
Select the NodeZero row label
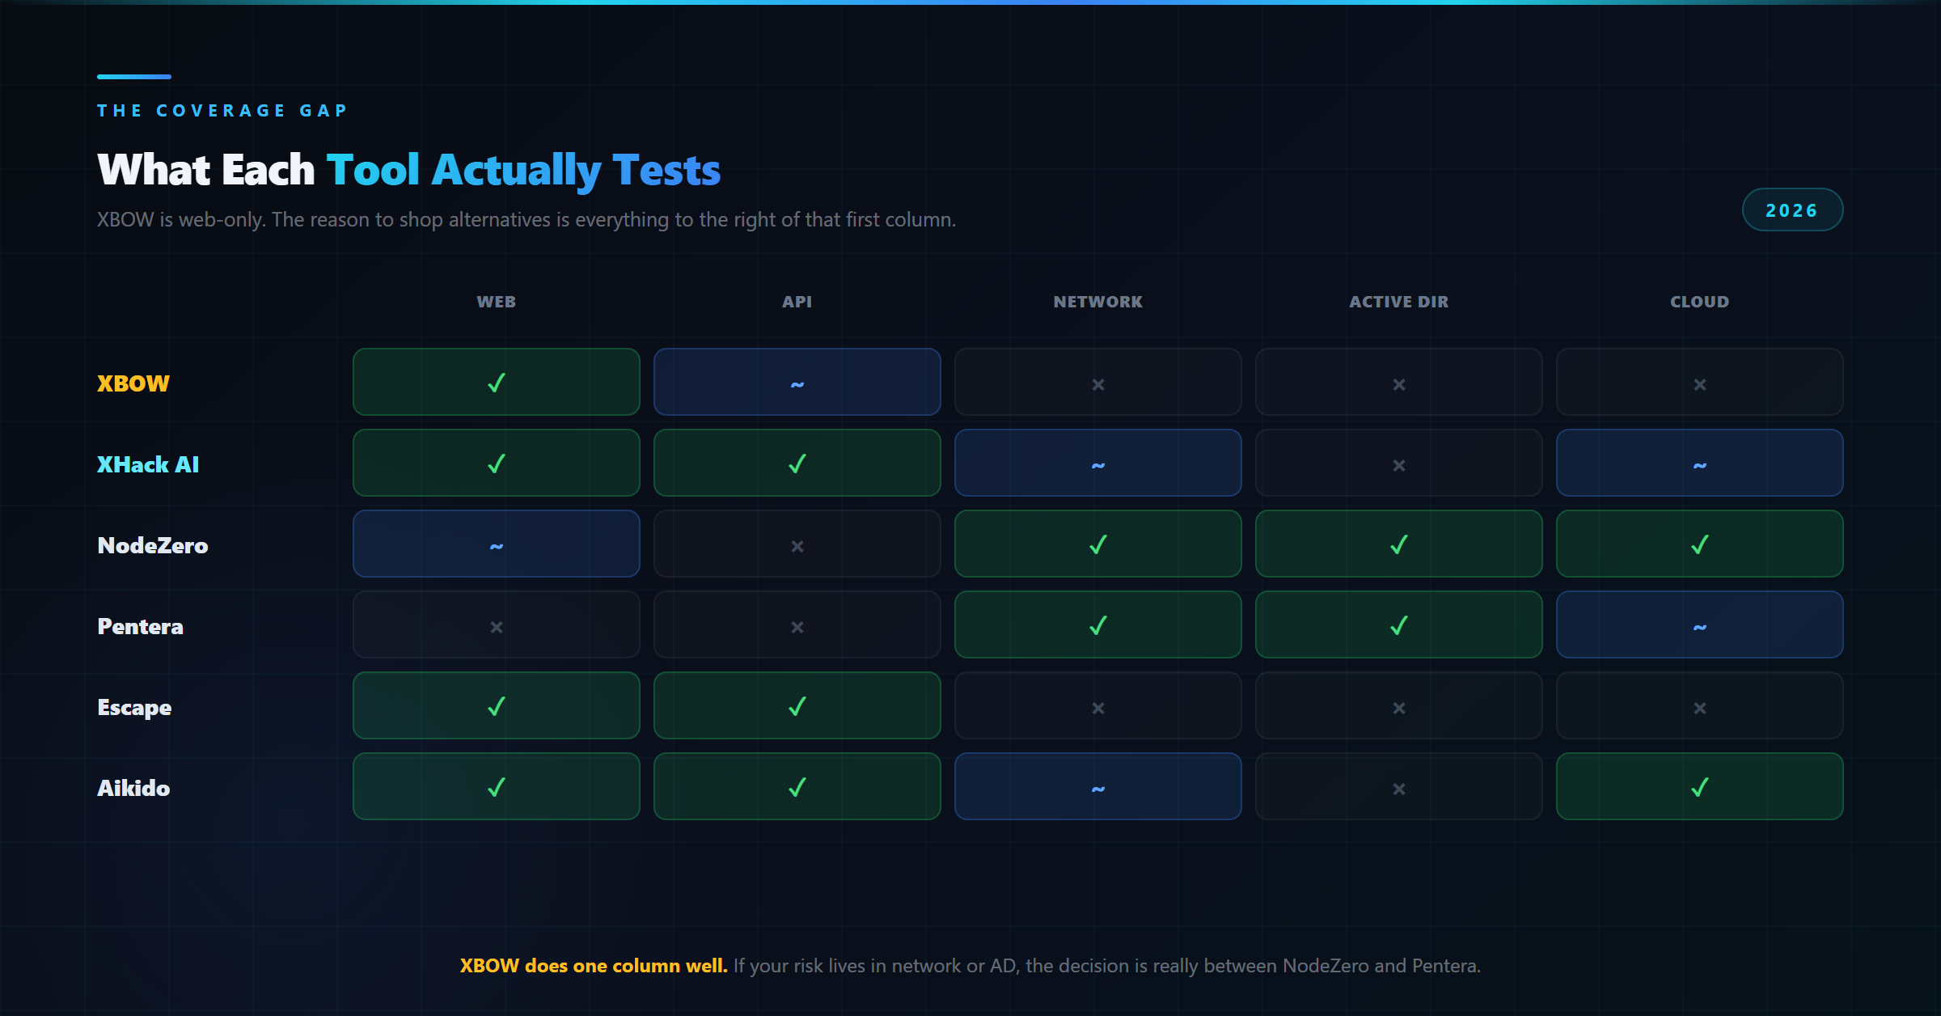(x=153, y=545)
